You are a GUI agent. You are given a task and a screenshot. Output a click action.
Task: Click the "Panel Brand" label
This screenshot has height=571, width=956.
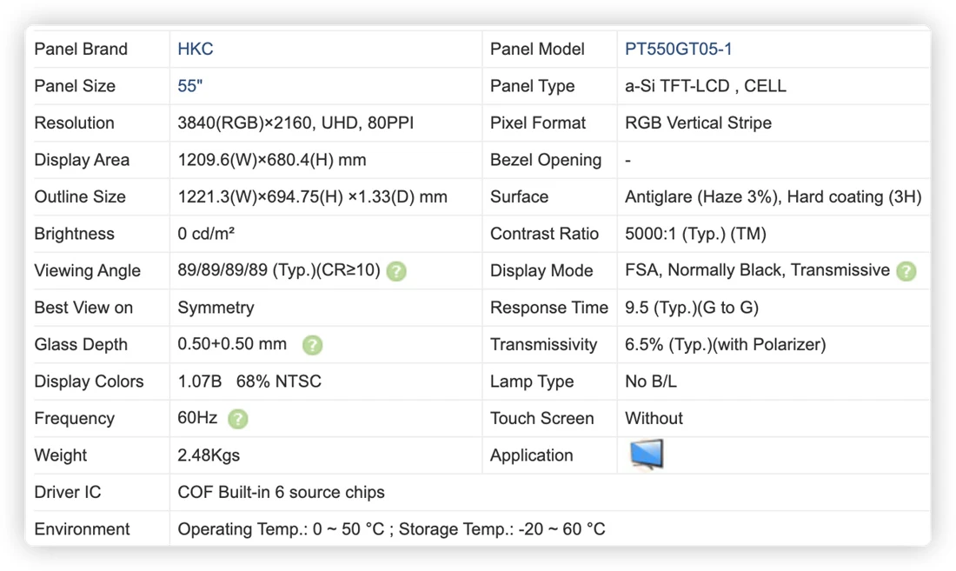point(81,49)
